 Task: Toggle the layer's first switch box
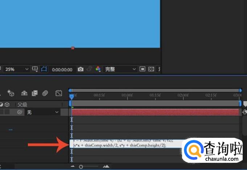click(1, 112)
